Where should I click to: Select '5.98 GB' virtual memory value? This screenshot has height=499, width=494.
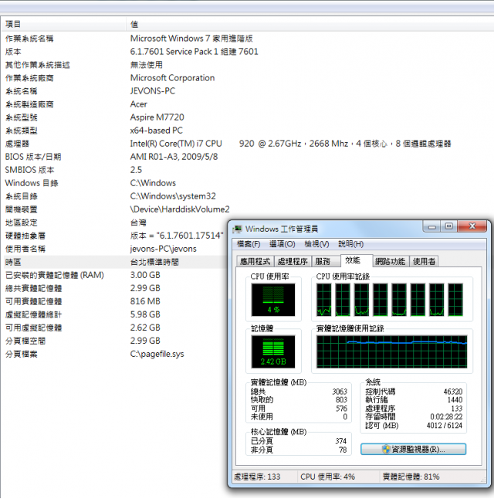click(x=145, y=314)
